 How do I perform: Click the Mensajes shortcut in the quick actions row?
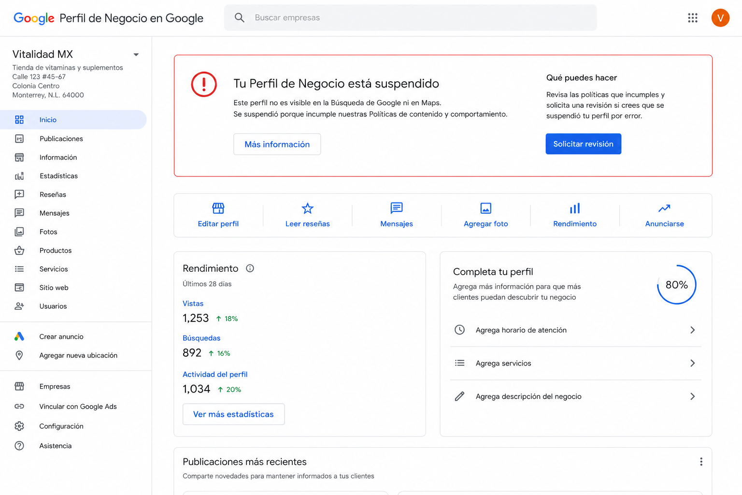(x=397, y=215)
